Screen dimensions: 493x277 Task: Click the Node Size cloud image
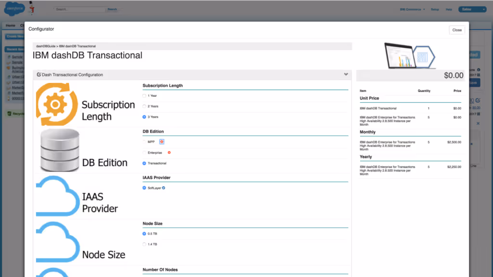coord(58,242)
